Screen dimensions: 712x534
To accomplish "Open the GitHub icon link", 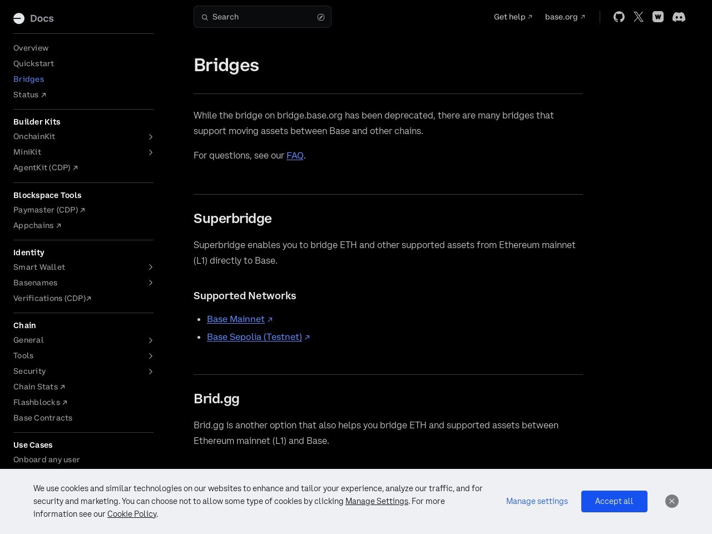I will (x=619, y=17).
